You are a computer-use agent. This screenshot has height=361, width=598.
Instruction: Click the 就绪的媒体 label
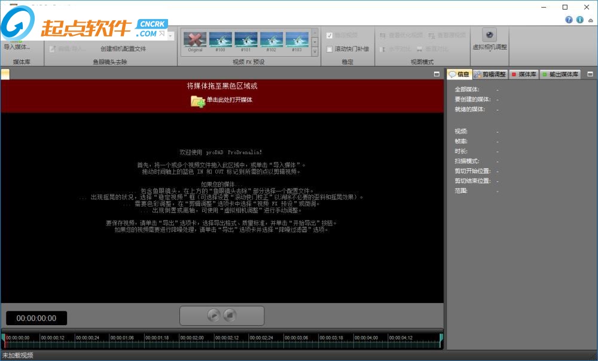tap(470, 109)
